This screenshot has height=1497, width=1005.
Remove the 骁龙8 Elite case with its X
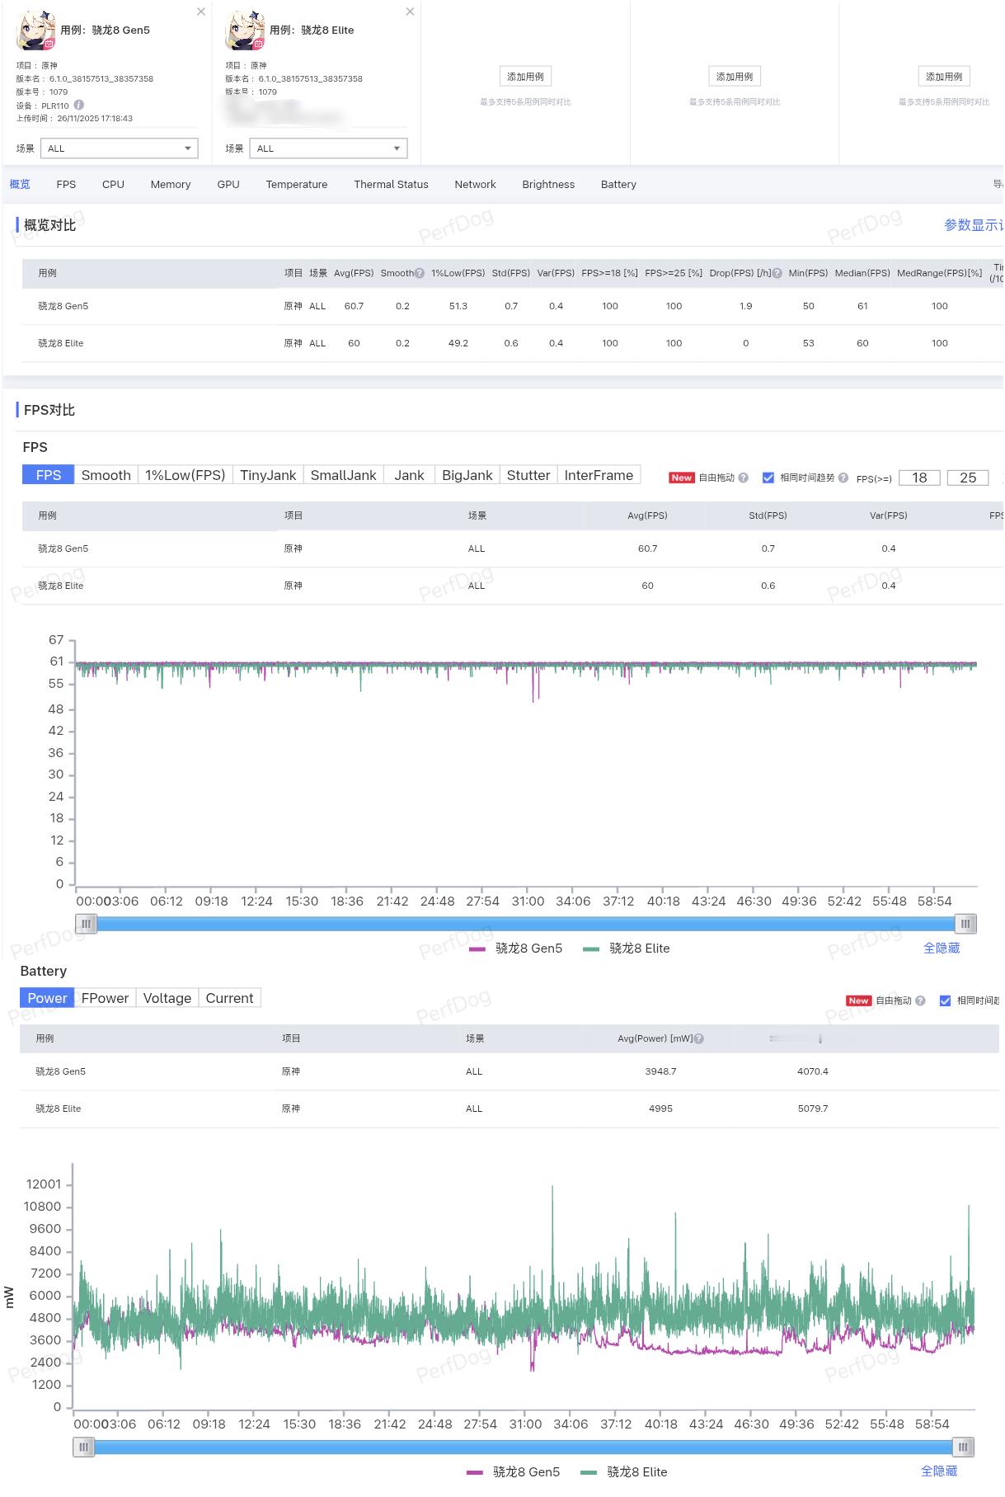(411, 12)
